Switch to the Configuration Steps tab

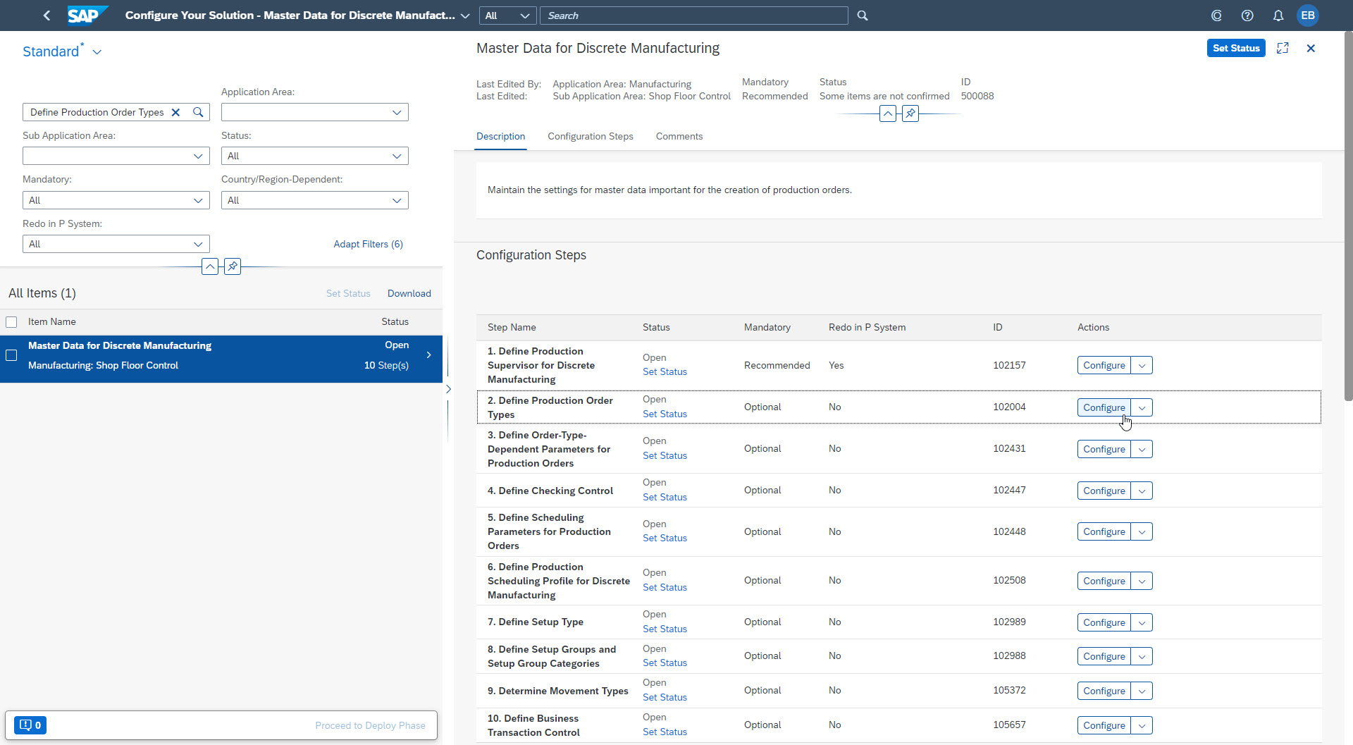point(591,136)
